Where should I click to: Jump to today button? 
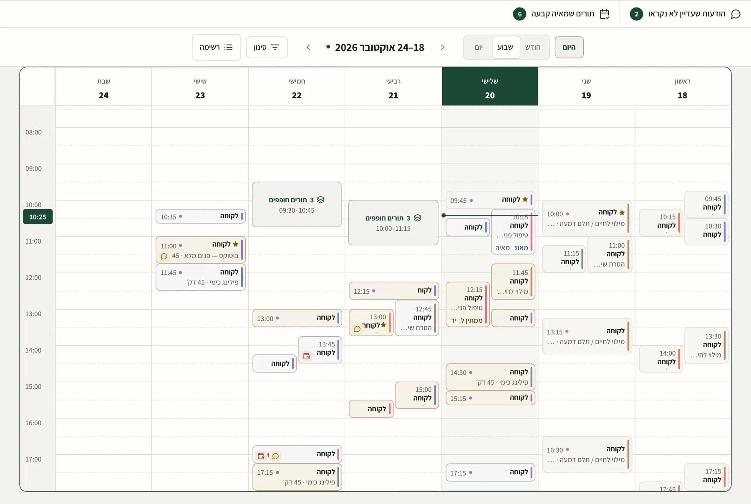569,47
